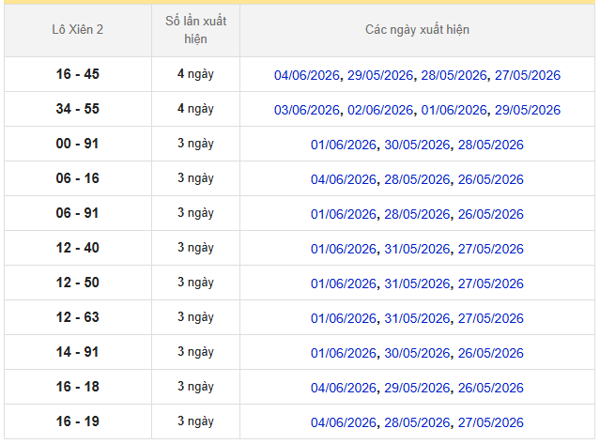Open 27/05/2026 link in the 16 - 45 row

[528, 75]
